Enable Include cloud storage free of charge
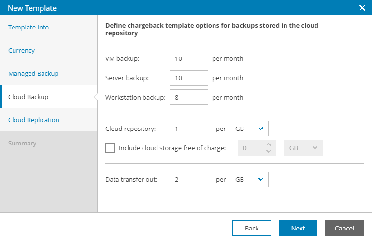The image size is (372, 244). pyautogui.click(x=110, y=148)
